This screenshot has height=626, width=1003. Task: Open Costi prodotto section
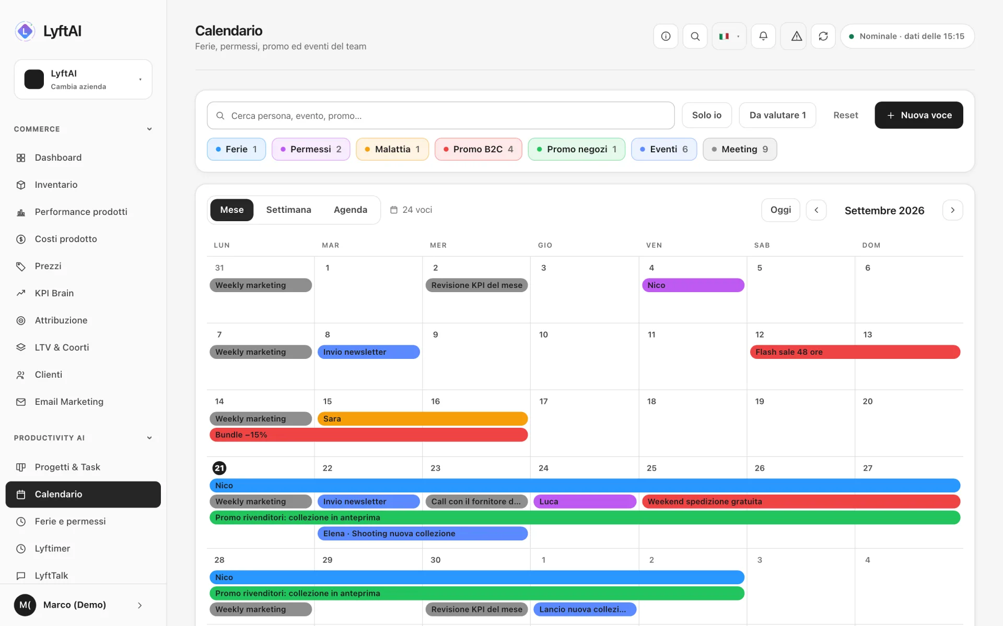pyautogui.click(x=83, y=239)
